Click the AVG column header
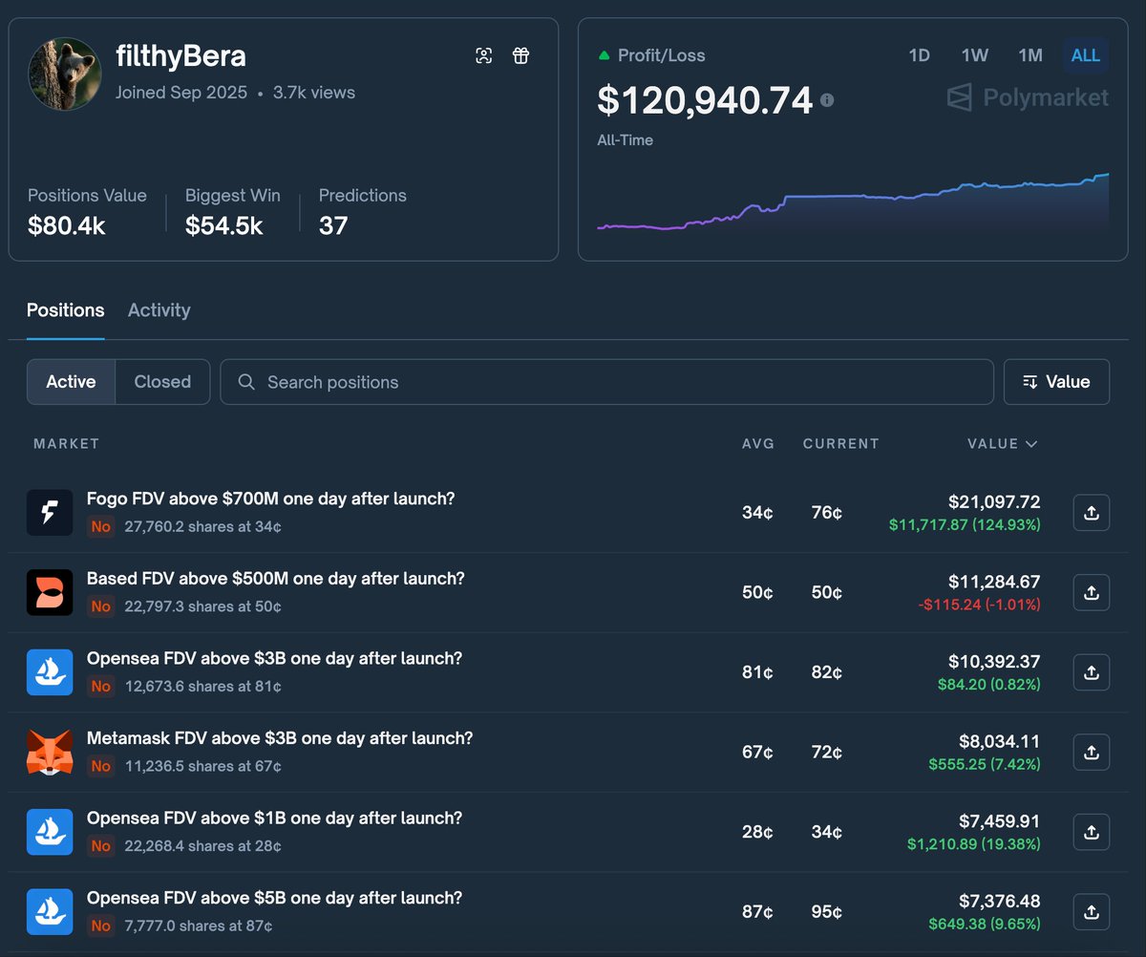 tap(758, 444)
